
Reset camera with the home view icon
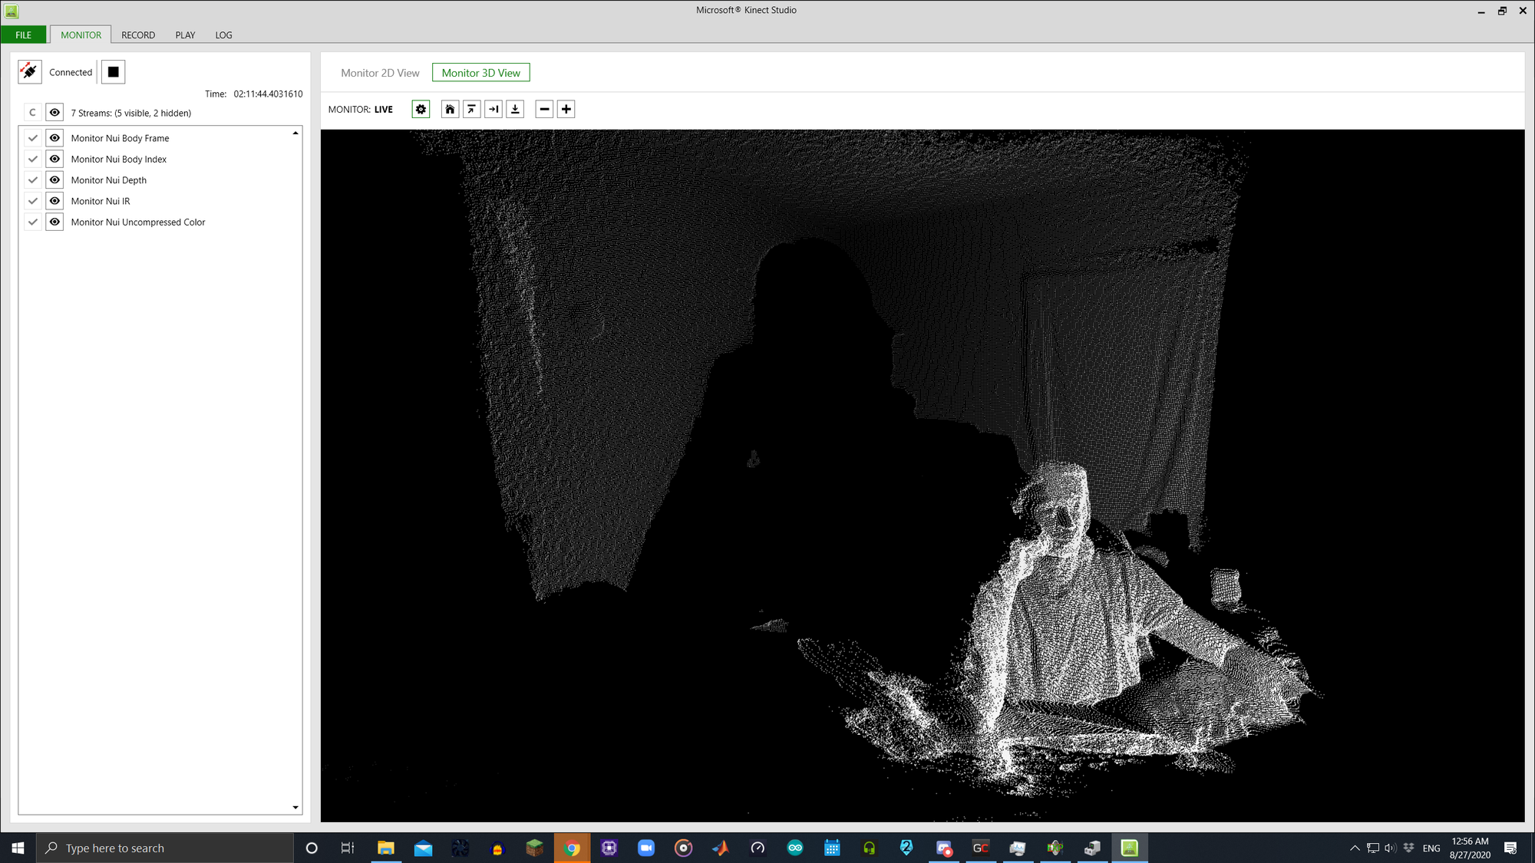coord(450,109)
